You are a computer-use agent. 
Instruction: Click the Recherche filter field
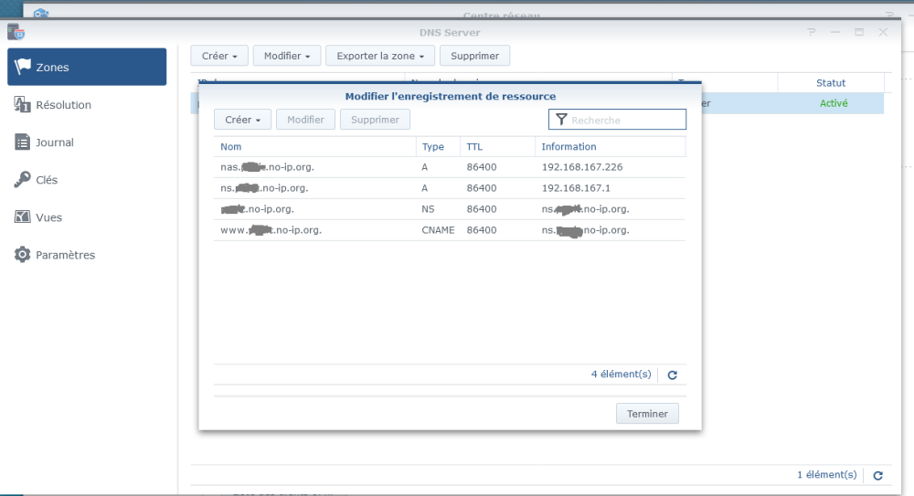[x=625, y=120]
